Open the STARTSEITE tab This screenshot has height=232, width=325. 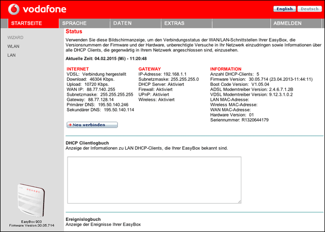point(34,23)
